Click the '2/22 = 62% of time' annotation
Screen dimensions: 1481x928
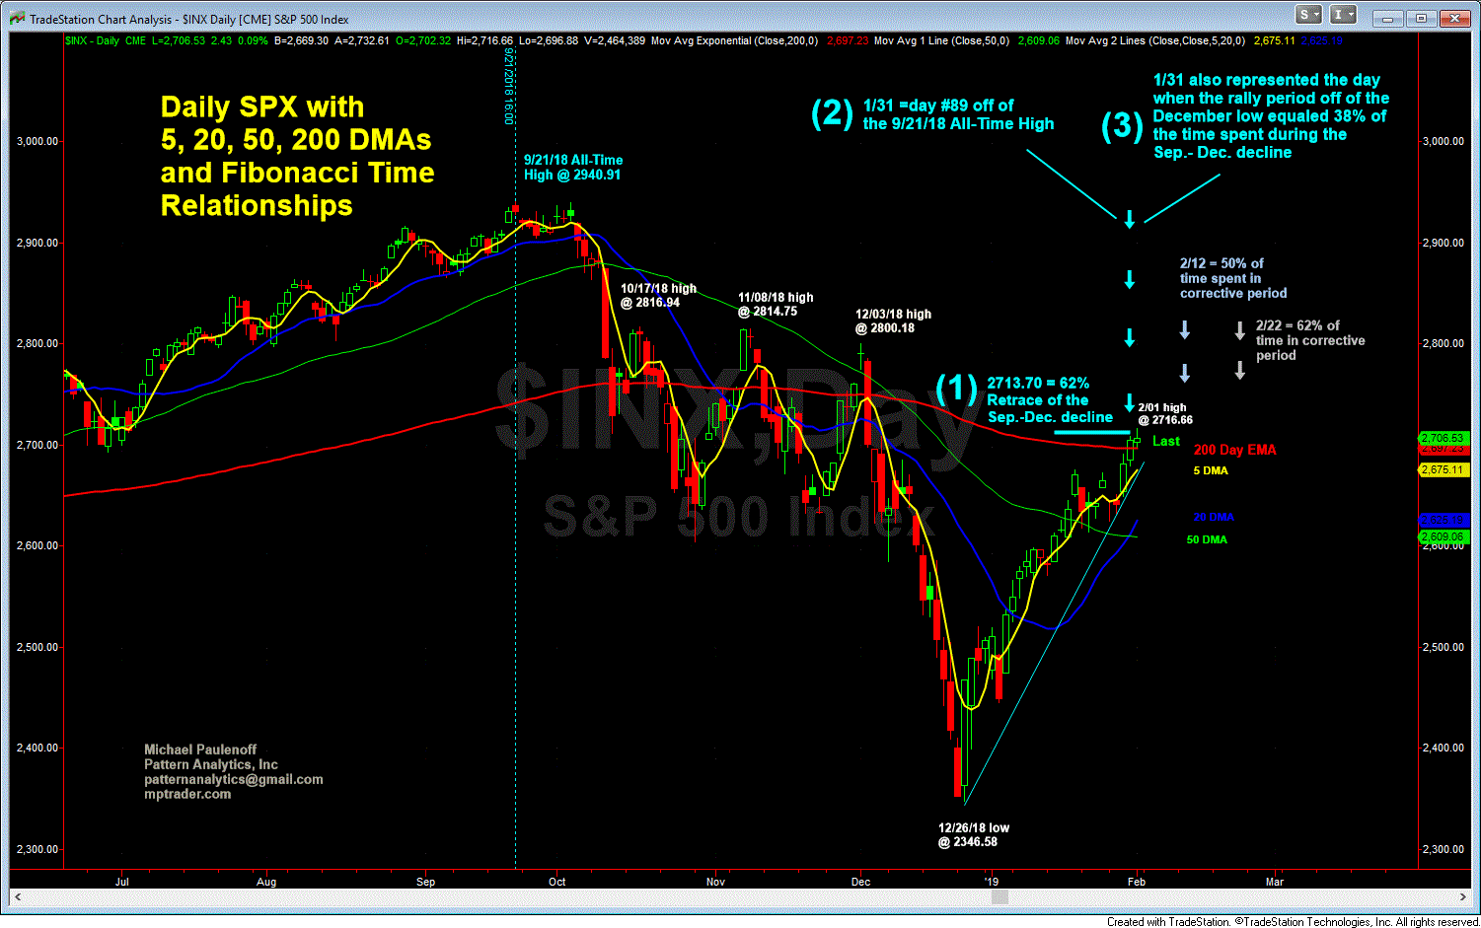pyautogui.click(x=1310, y=340)
